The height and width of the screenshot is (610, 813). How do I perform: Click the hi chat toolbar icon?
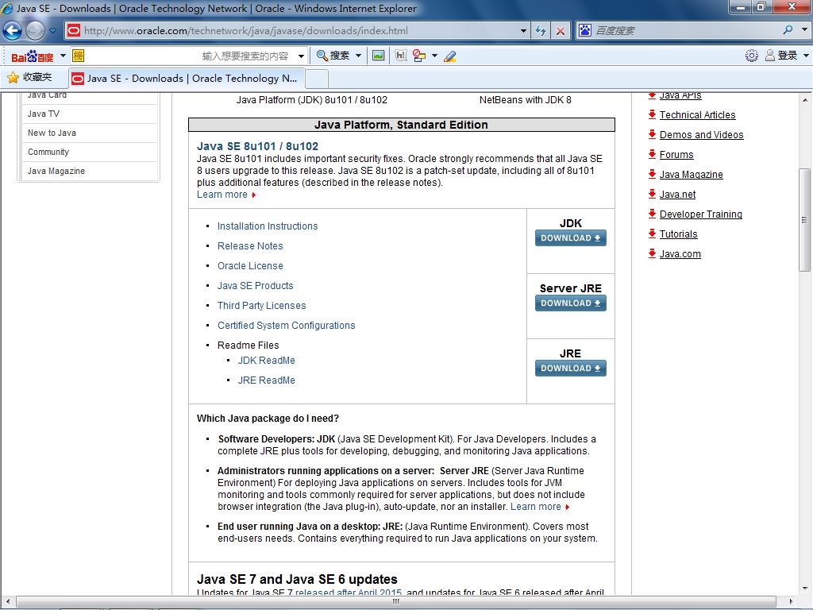(x=401, y=56)
